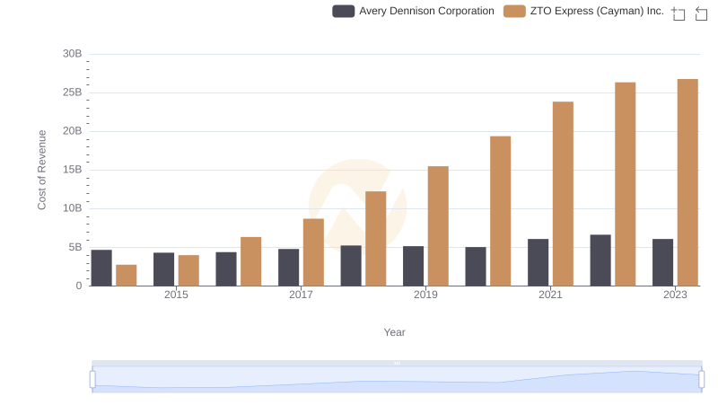The image size is (718, 414).
Task: Click the 2019 x-axis label
Action: click(x=425, y=295)
